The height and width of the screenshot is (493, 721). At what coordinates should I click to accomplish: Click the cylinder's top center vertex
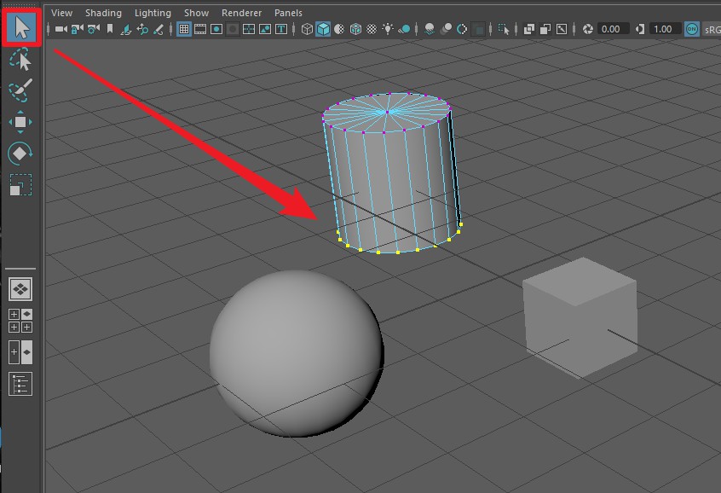coord(387,112)
